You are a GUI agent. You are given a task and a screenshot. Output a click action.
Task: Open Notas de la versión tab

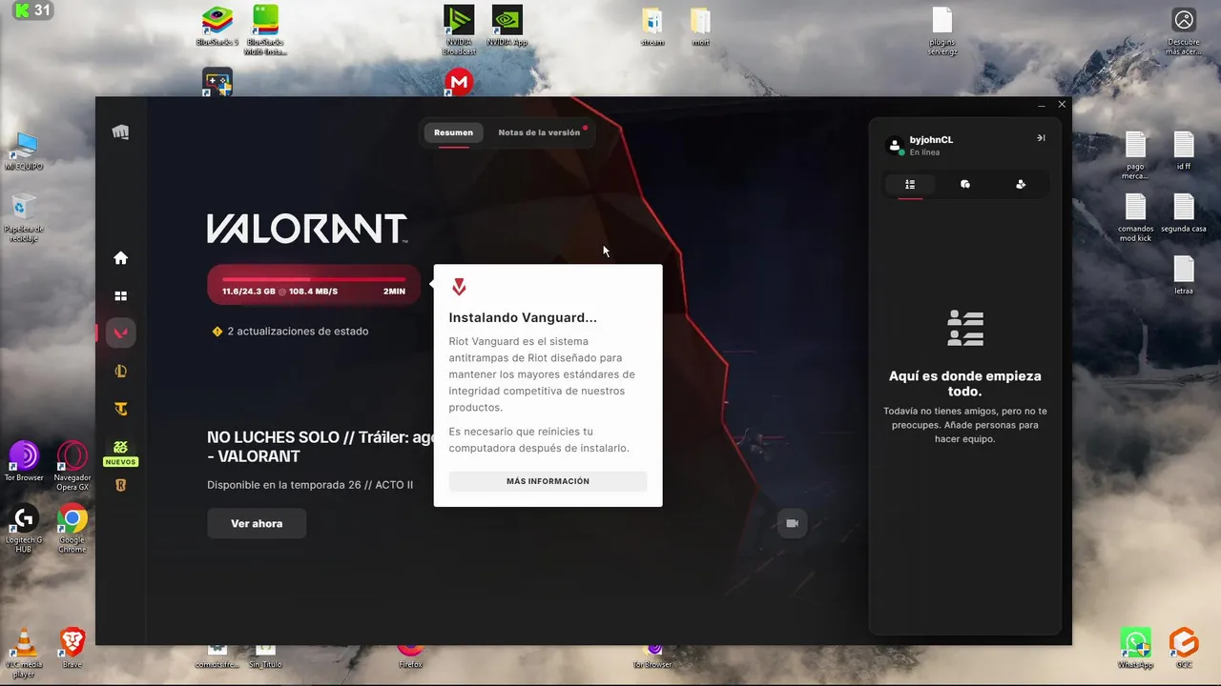point(539,132)
